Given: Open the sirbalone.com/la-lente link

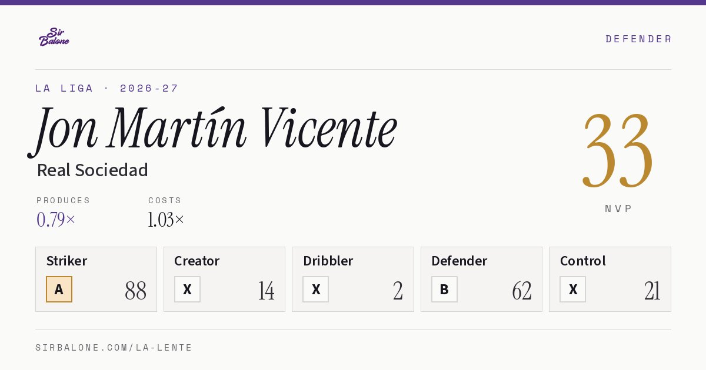Looking at the screenshot, I should 114,348.
